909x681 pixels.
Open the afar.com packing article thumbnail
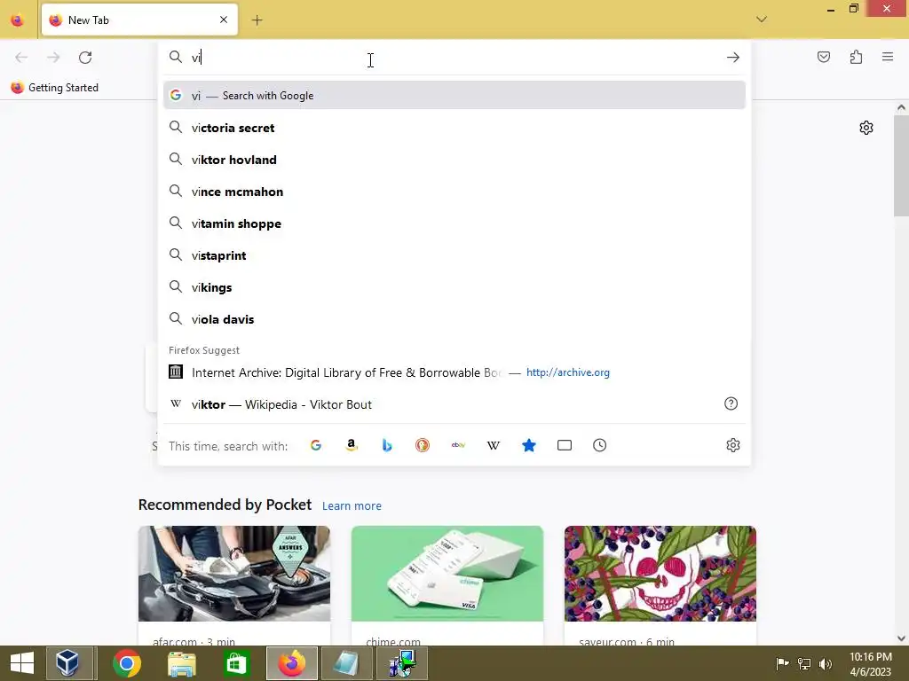point(234,574)
